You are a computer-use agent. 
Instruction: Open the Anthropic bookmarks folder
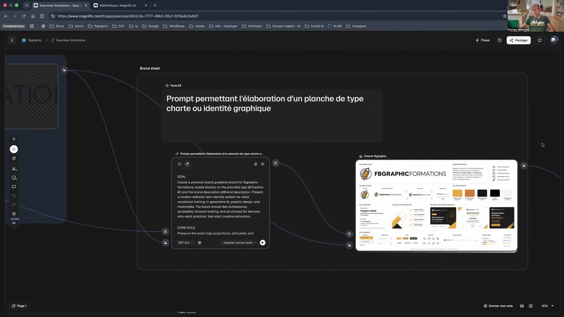point(252,26)
